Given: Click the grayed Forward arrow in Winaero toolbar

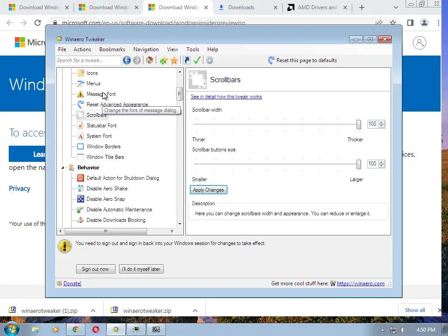Looking at the screenshot, I should tap(137, 60).
